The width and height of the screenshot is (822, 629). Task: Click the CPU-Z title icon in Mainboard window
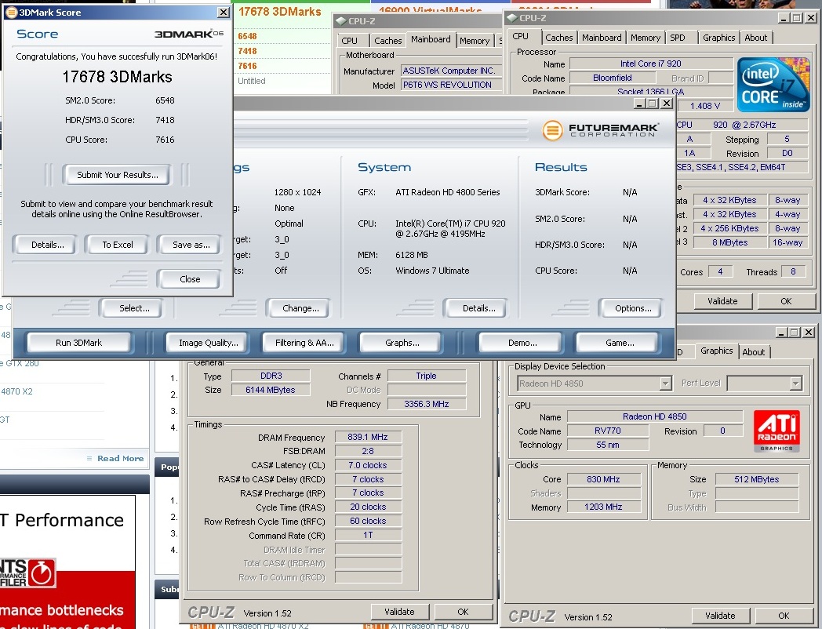pos(340,21)
